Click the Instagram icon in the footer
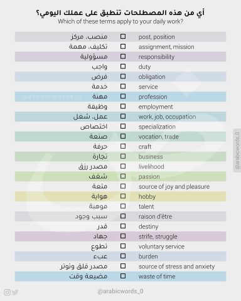This screenshot has height=301, width=241. pyautogui.click(x=7, y=292)
